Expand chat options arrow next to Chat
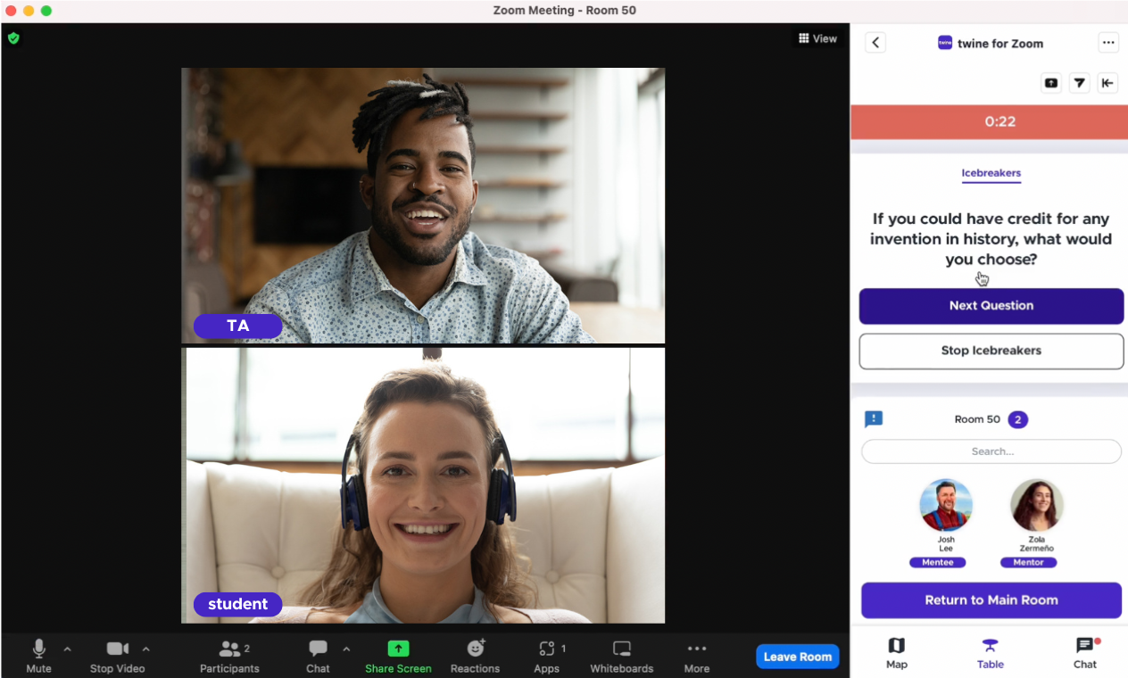1128x678 pixels. [346, 649]
